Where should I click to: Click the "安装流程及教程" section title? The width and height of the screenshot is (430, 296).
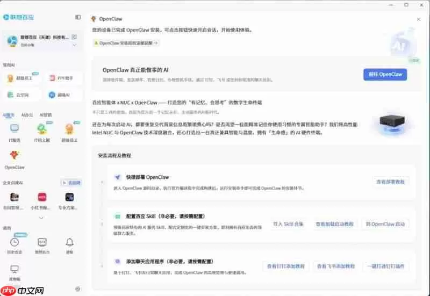coord(114,156)
